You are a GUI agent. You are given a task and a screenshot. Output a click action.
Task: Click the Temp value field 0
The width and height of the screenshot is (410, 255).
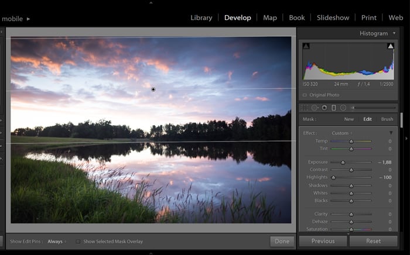390,141
